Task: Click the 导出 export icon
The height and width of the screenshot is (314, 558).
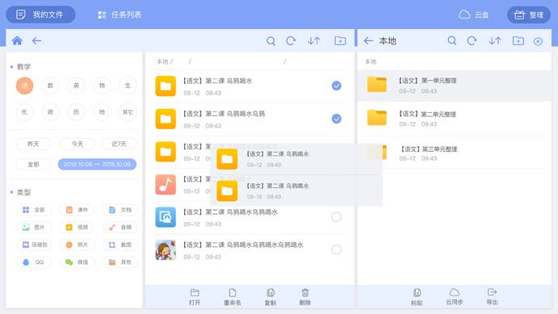Action: point(492,292)
